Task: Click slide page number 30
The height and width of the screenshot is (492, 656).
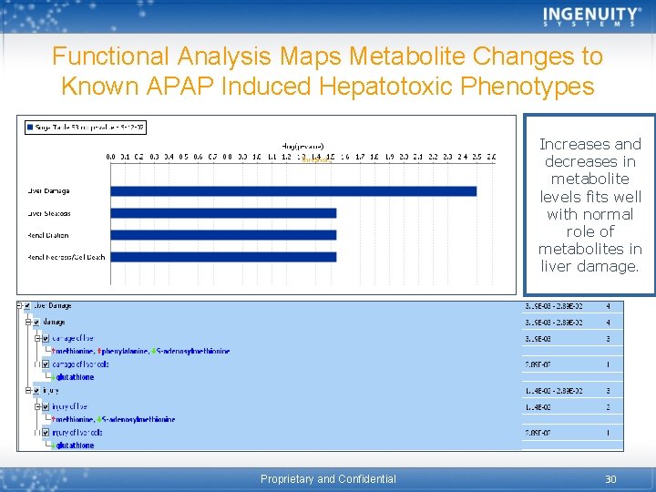Action: point(610,479)
